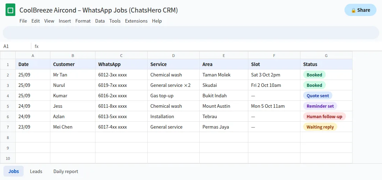Viewport: 382px width, 180px height.
Task: Select column B header
Action: click(73, 55)
